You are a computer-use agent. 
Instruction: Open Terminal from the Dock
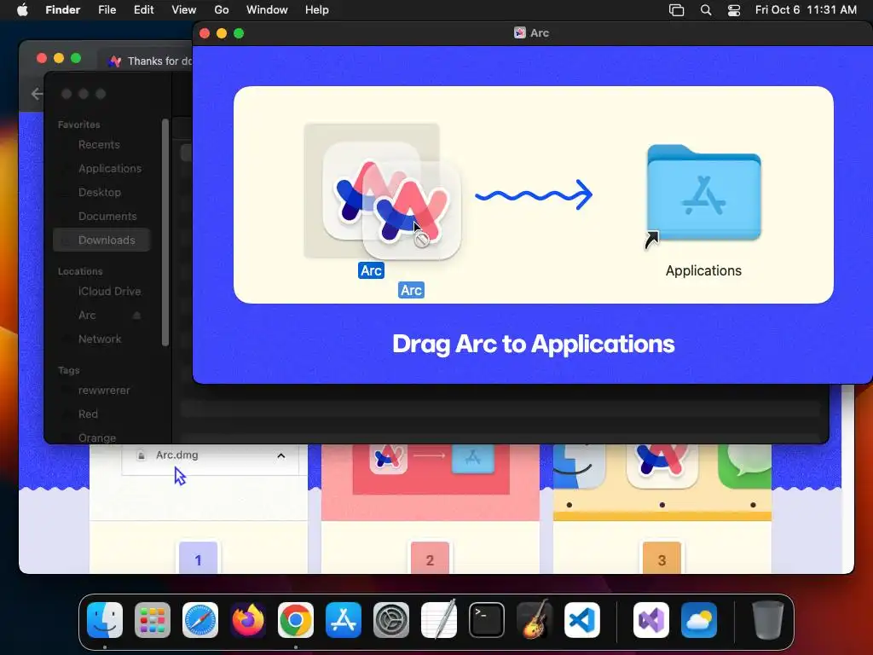(487, 620)
